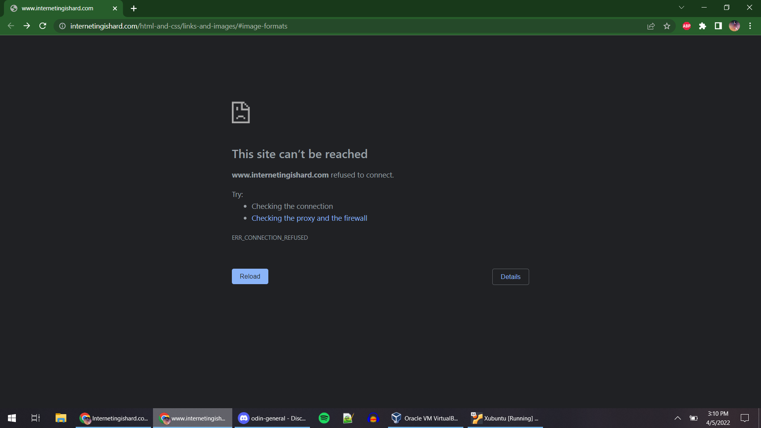Viewport: 761px width, 428px height.
Task: Open Oracle VM VirtualBox from the taskbar
Action: click(x=425, y=418)
